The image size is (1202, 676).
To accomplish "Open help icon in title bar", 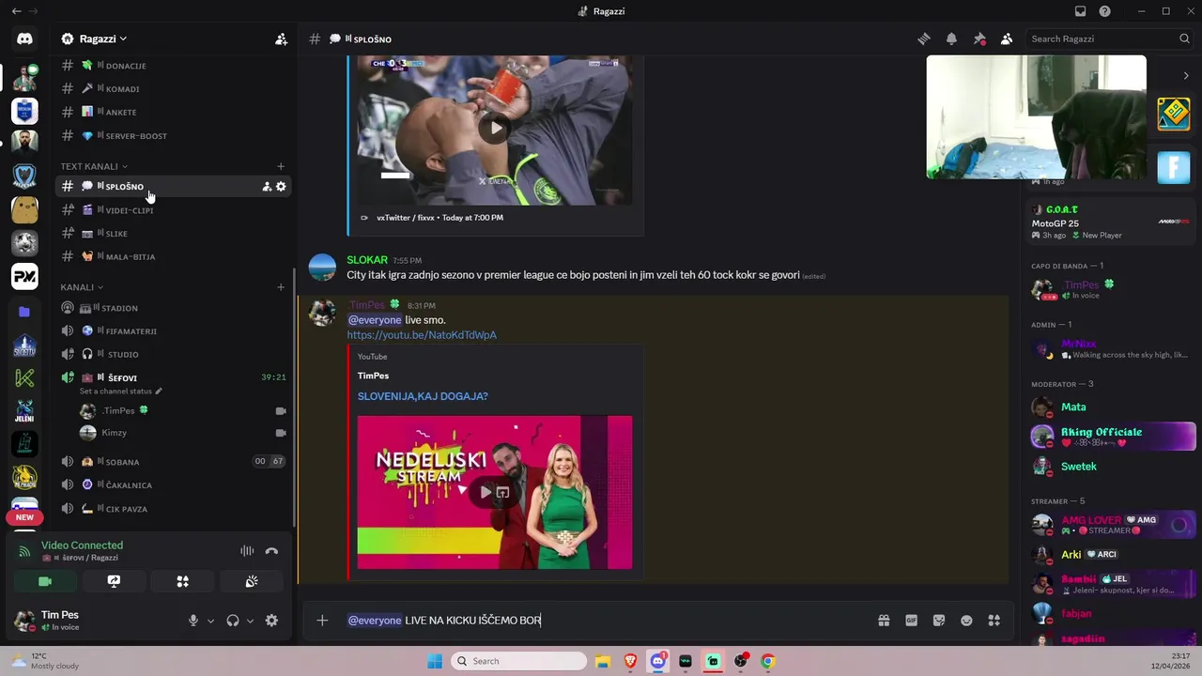I will pos(1105,11).
